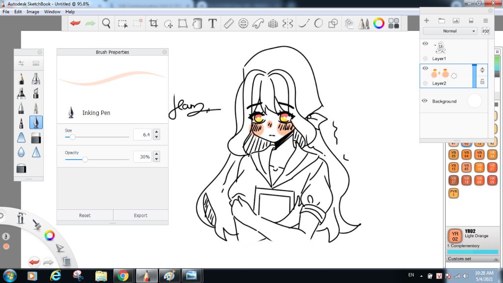503x283 pixels.
Task: Increase brush Opacity with up arrow
Action: (157, 154)
